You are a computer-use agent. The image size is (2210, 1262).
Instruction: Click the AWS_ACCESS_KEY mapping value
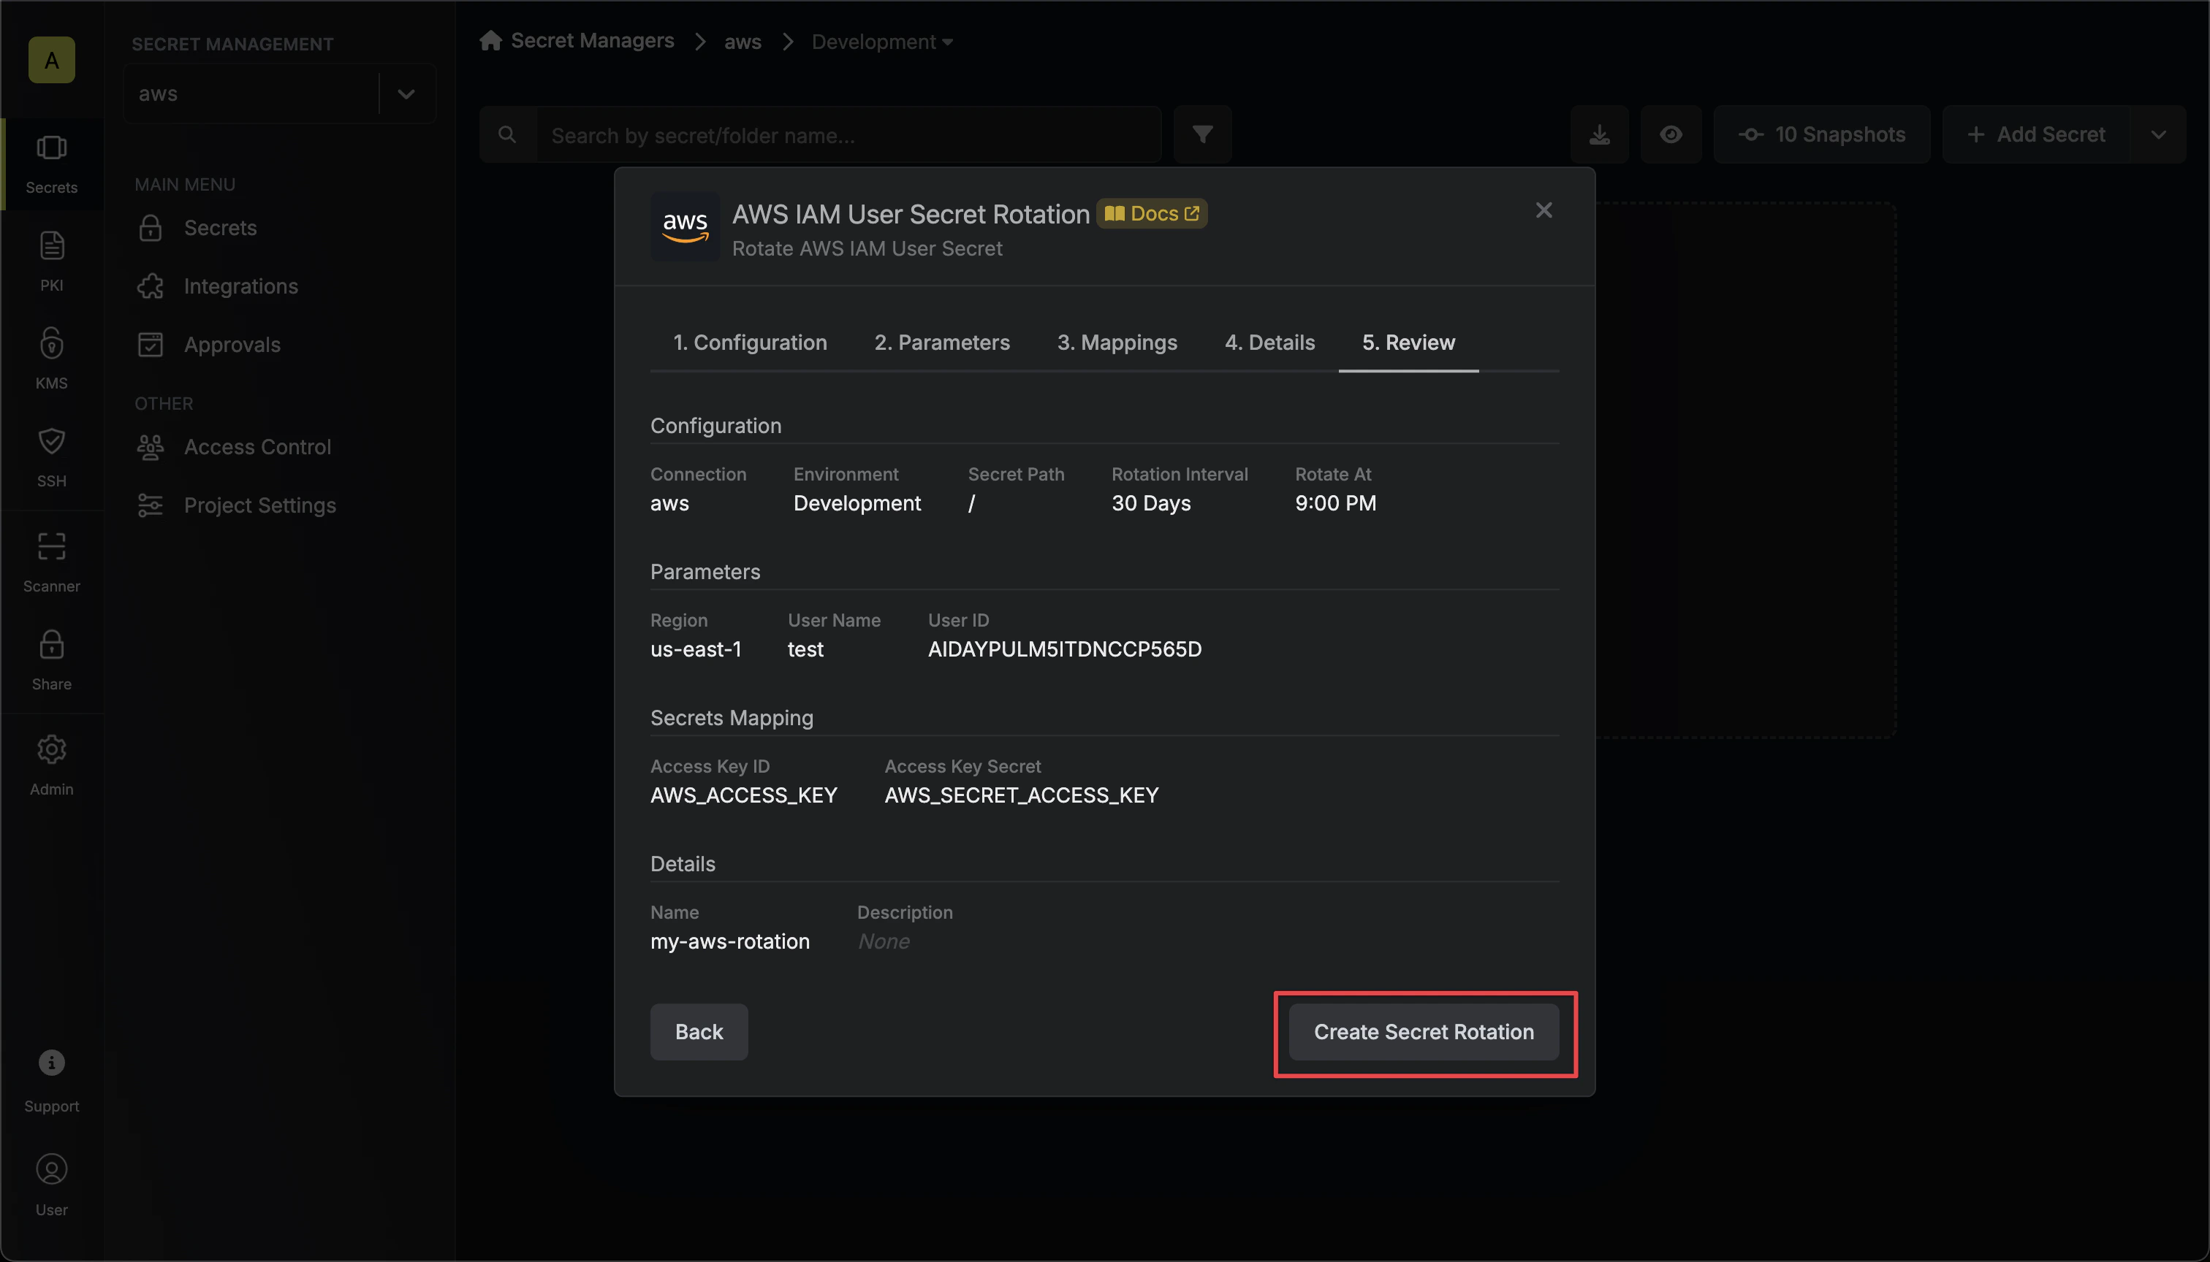[743, 795]
